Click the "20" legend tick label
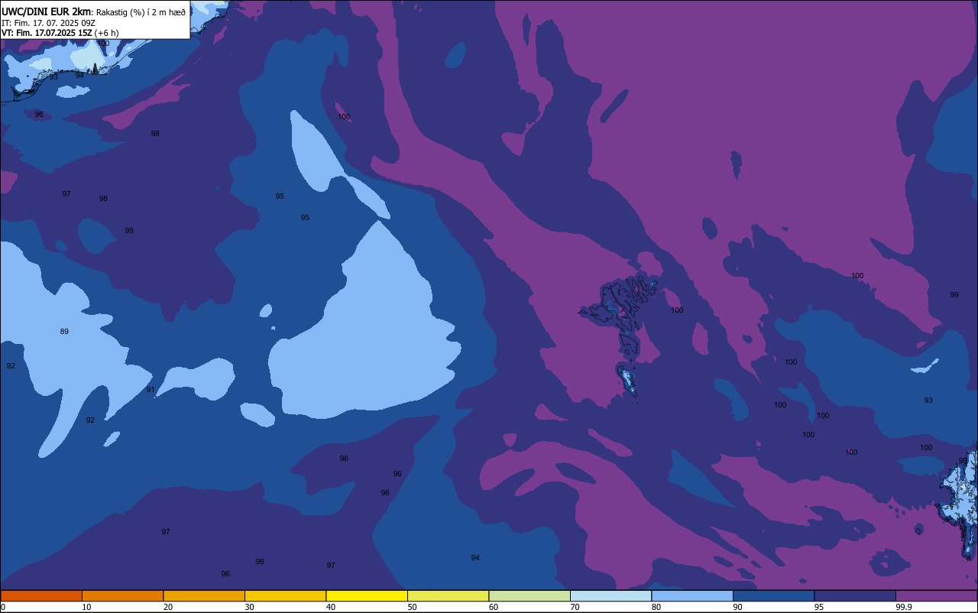 point(168,607)
